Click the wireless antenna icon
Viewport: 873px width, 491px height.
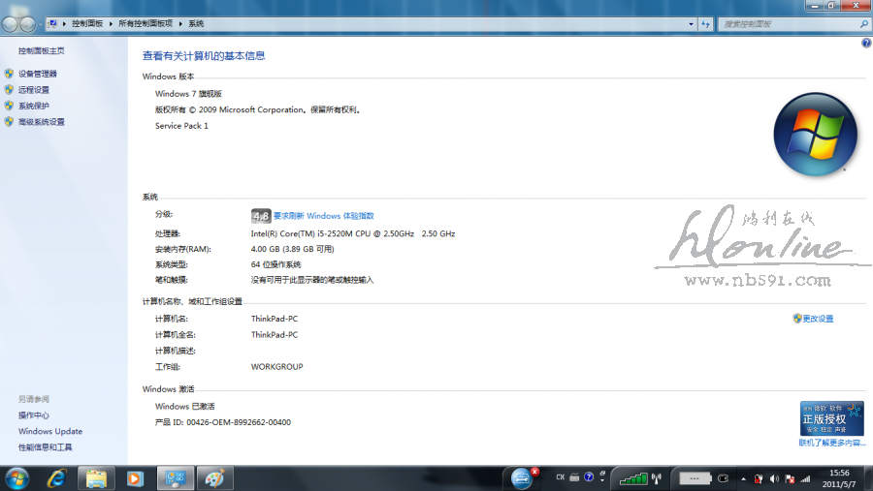[657, 478]
